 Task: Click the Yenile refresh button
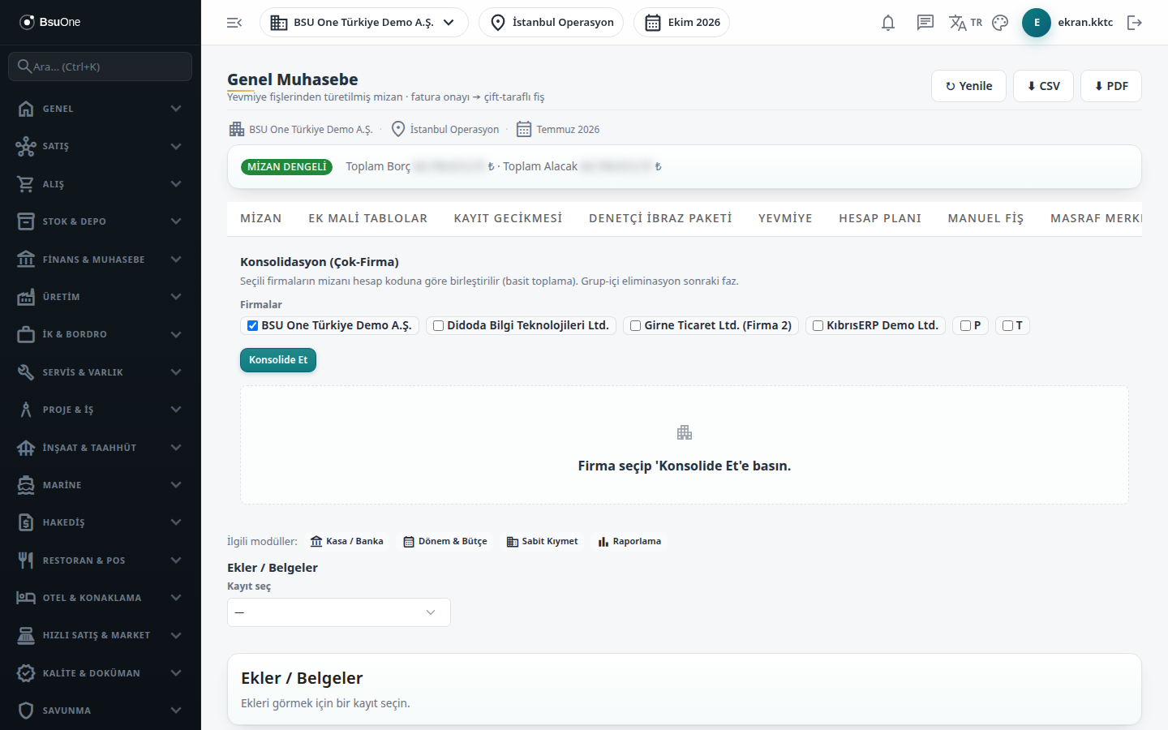pos(968,86)
